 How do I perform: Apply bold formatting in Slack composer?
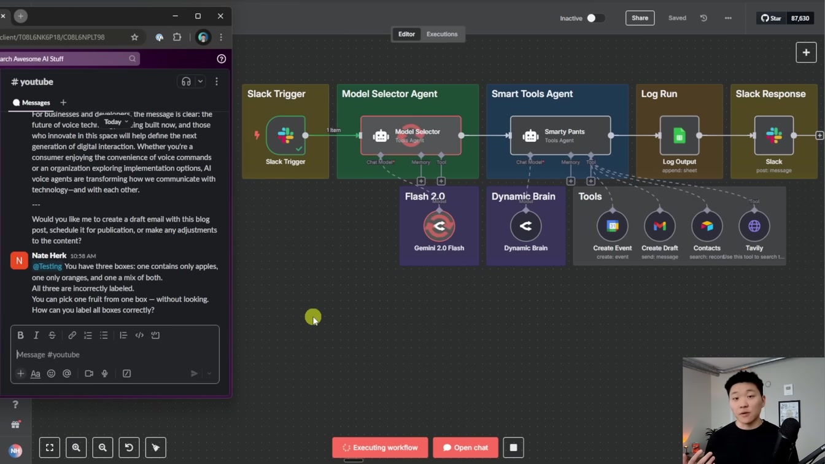pyautogui.click(x=20, y=335)
